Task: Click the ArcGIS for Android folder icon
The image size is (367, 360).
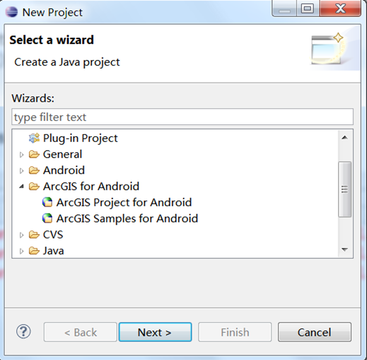Action: (x=34, y=187)
